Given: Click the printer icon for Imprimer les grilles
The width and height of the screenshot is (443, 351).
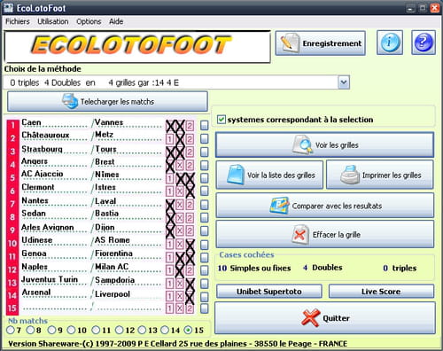Looking at the screenshot, I should pos(350,175).
